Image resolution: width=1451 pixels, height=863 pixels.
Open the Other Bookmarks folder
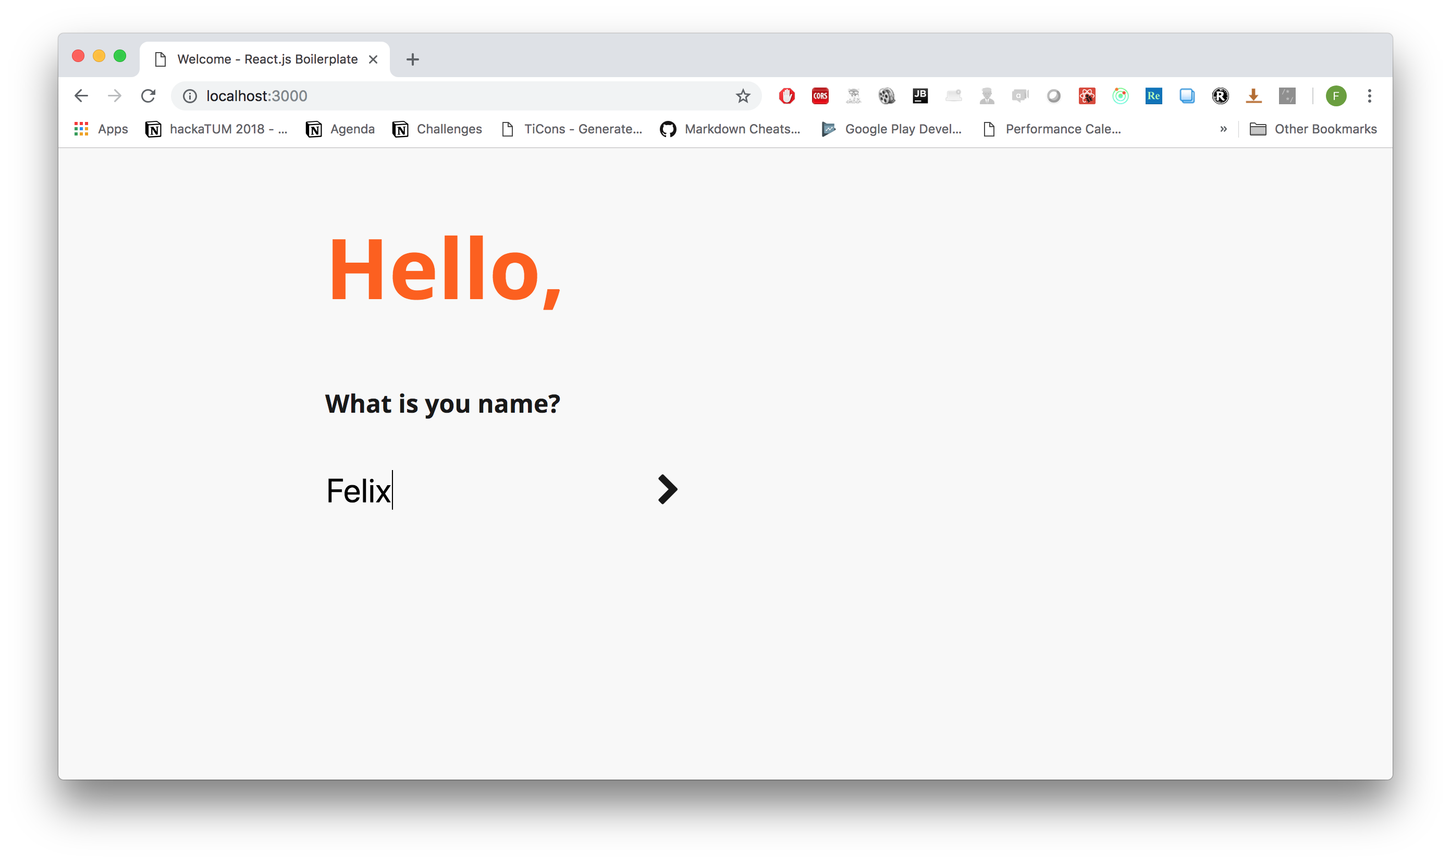tap(1313, 129)
